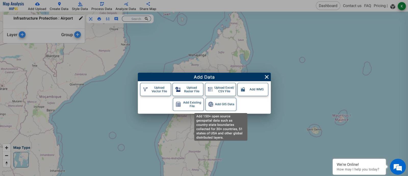Select the Map Type thumbnail
408x176 pixels.
click(x=21, y=160)
